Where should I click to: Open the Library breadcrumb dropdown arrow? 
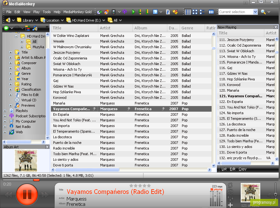click(x=37, y=20)
